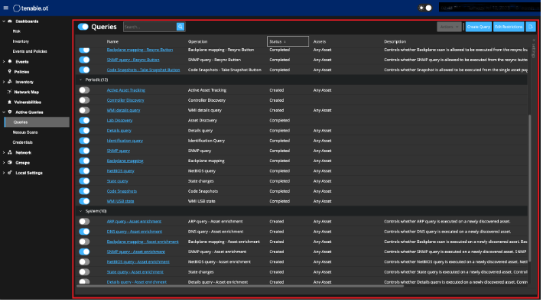The width and height of the screenshot is (543, 302).
Task: Click the export icon beside Edit Restrictions
Action: [531, 27]
